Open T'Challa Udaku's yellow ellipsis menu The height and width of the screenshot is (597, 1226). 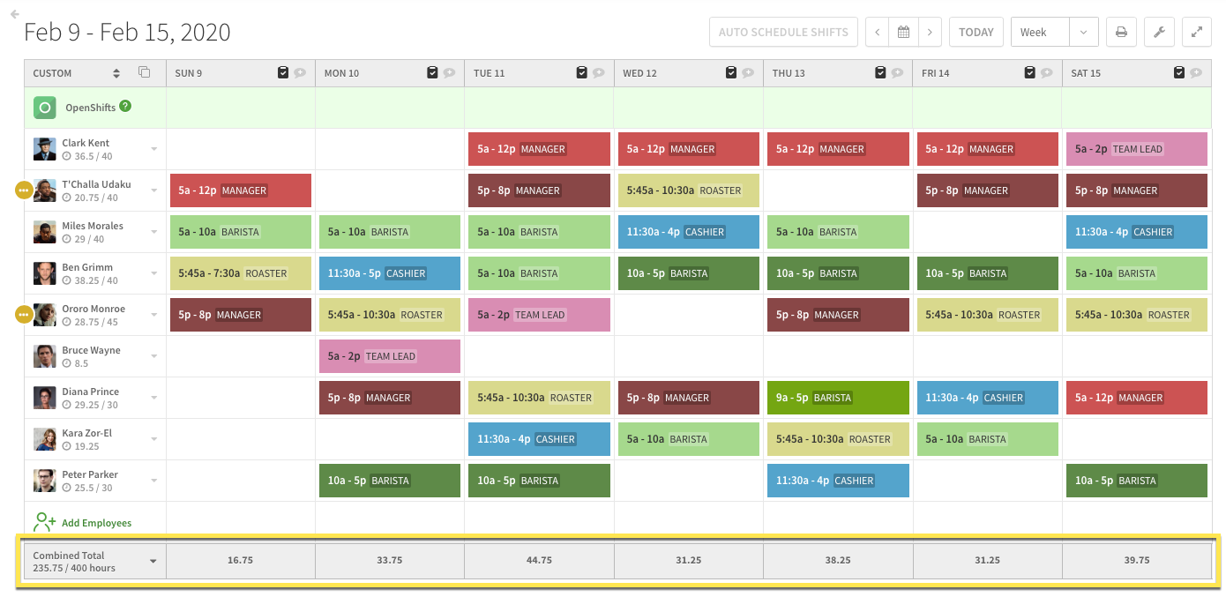24,190
